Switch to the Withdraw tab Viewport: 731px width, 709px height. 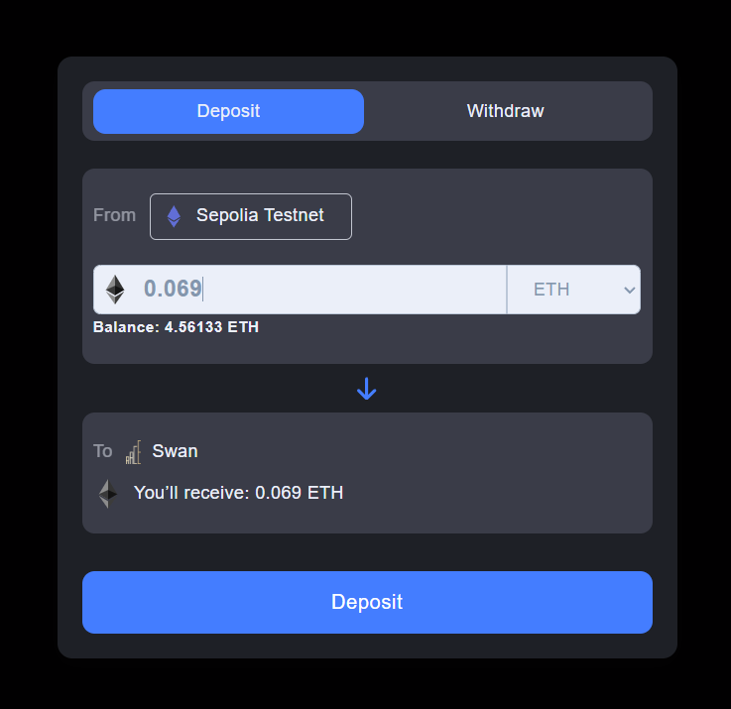click(506, 111)
